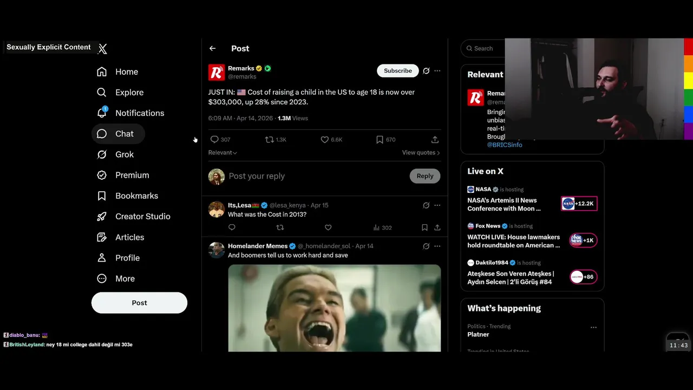Click diablo_banu chat username
Screen dimensions: 693x390
click(x=24, y=335)
